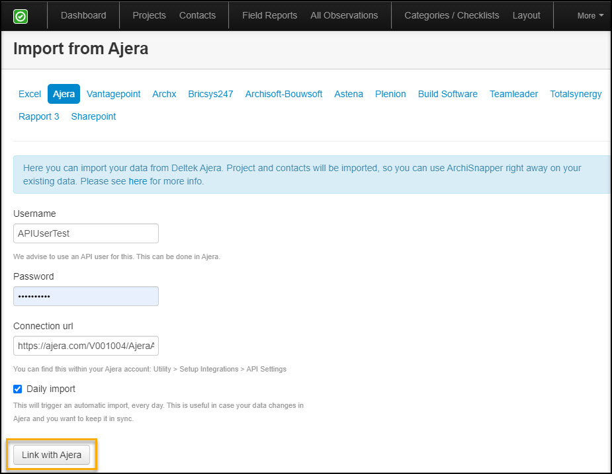Open the Archisoft-Bouwsoft tab
The width and height of the screenshot is (612, 474).
coord(284,94)
